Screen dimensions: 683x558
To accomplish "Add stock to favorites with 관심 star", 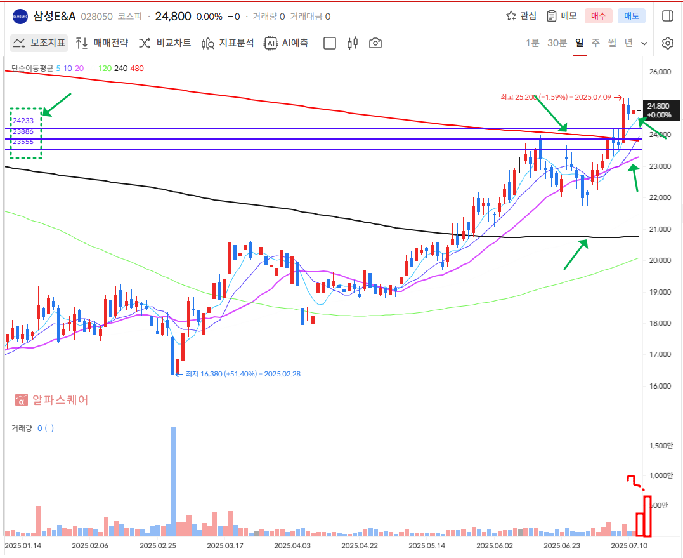I will (x=521, y=16).
